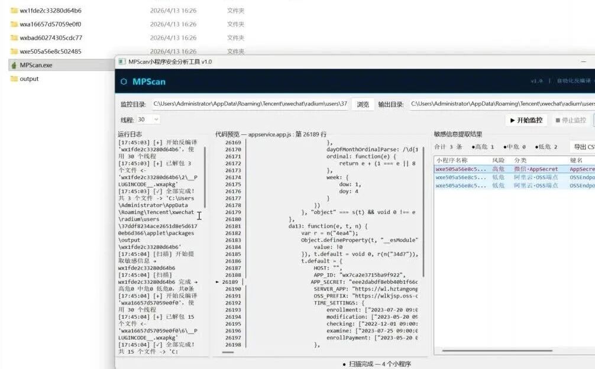
Task: Select the MPScan.exe file icon
Action: (14, 65)
